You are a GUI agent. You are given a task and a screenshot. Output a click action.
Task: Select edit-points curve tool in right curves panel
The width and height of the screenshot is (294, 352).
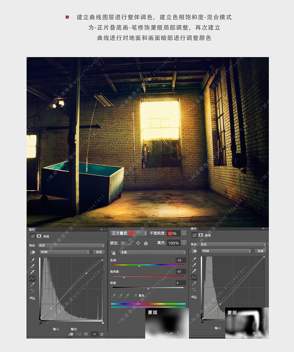(194, 277)
